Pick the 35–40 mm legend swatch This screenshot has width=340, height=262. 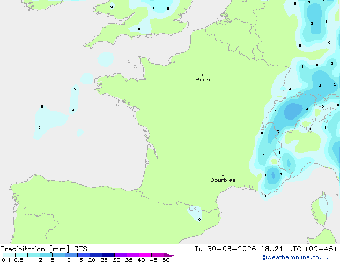(132, 255)
